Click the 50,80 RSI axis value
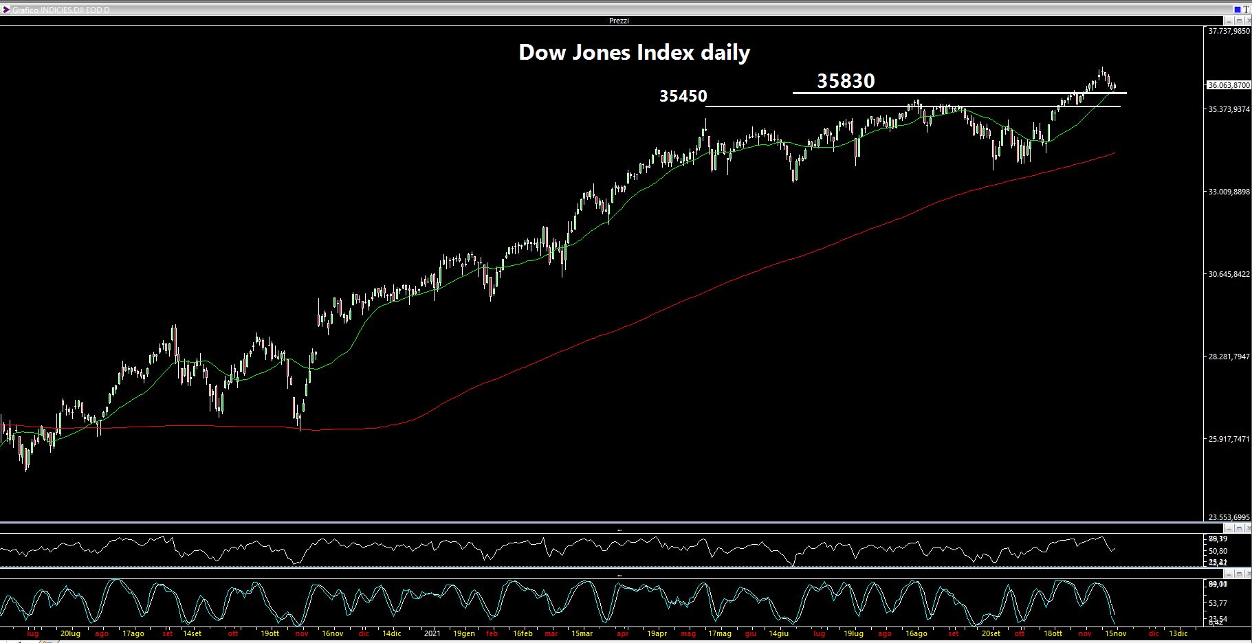1252x643 pixels. [x=1218, y=551]
